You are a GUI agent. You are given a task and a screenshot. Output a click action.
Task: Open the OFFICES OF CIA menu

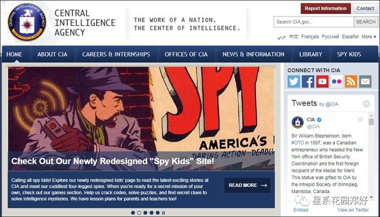click(x=186, y=54)
